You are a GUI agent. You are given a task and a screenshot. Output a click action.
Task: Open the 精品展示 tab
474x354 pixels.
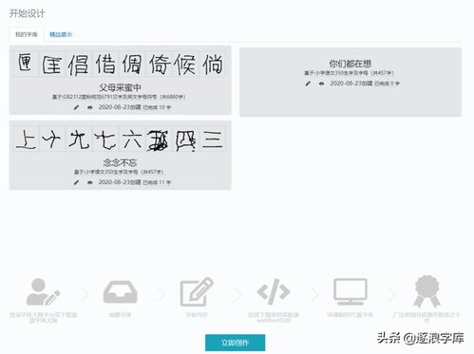pos(61,34)
